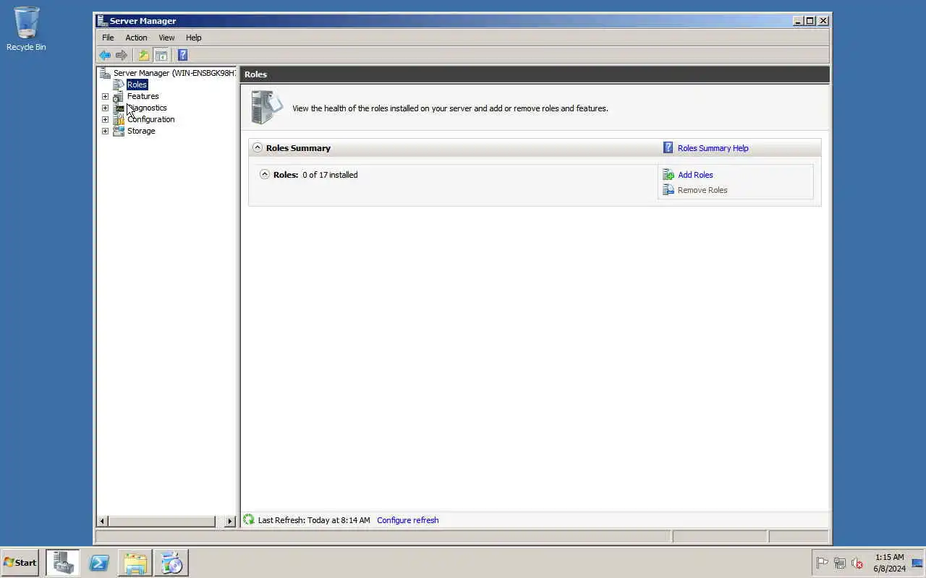926x578 pixels.
Task: Click the Roles tree node icon
Action: [x=119, y=85]
